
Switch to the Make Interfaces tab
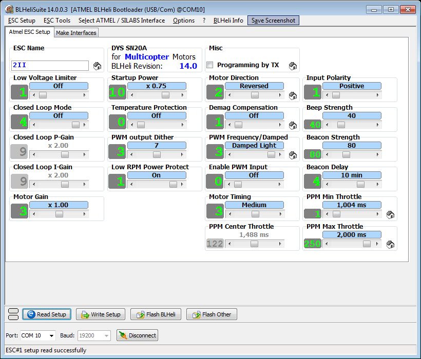pyautogui.click(x=76, y=33)
